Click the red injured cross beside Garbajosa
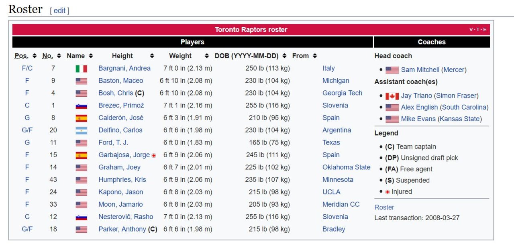The width and height of the screenshot is (514, 252). point(154,156)
